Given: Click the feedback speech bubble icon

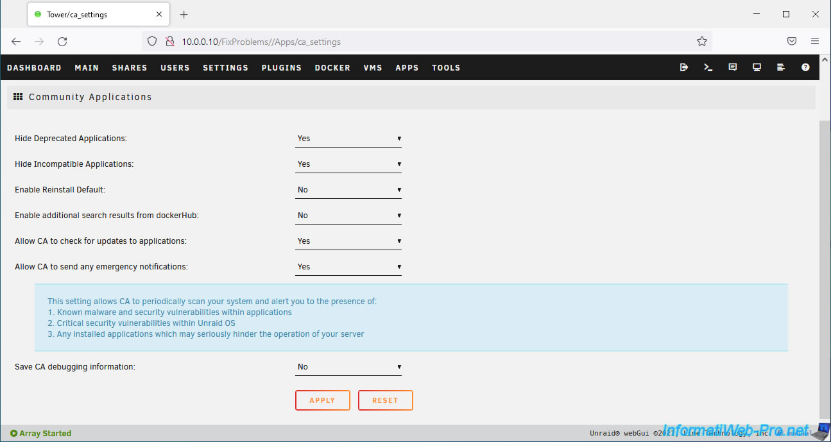Looking at the screenshot, I should (x=733, y=67).
